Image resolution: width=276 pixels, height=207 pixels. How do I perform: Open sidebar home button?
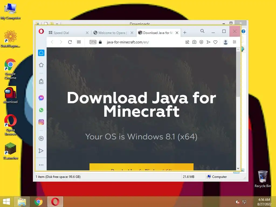click(x=41, y=53)
